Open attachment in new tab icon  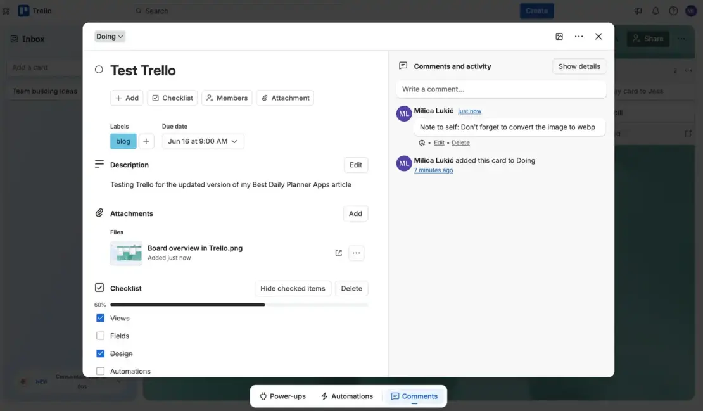click(x=338, y=253)
